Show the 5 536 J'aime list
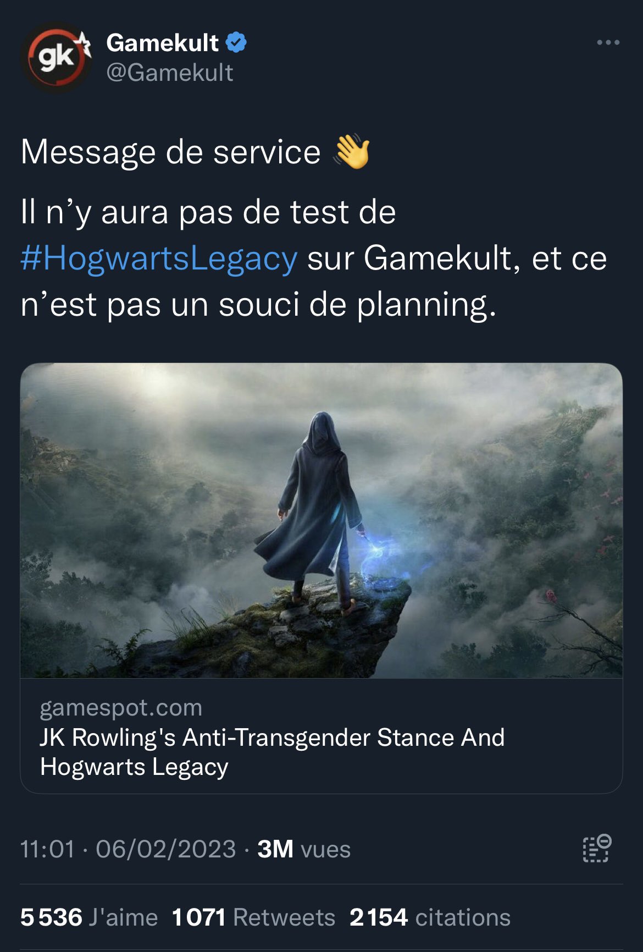643x952 pixels. click(x=89, y=917)
